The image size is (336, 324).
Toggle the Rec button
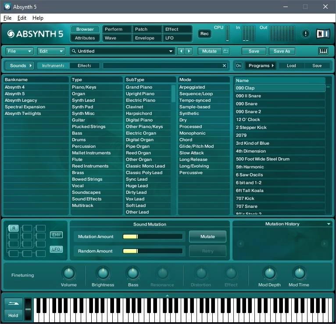pyautogui.click(x=204, y=34)
